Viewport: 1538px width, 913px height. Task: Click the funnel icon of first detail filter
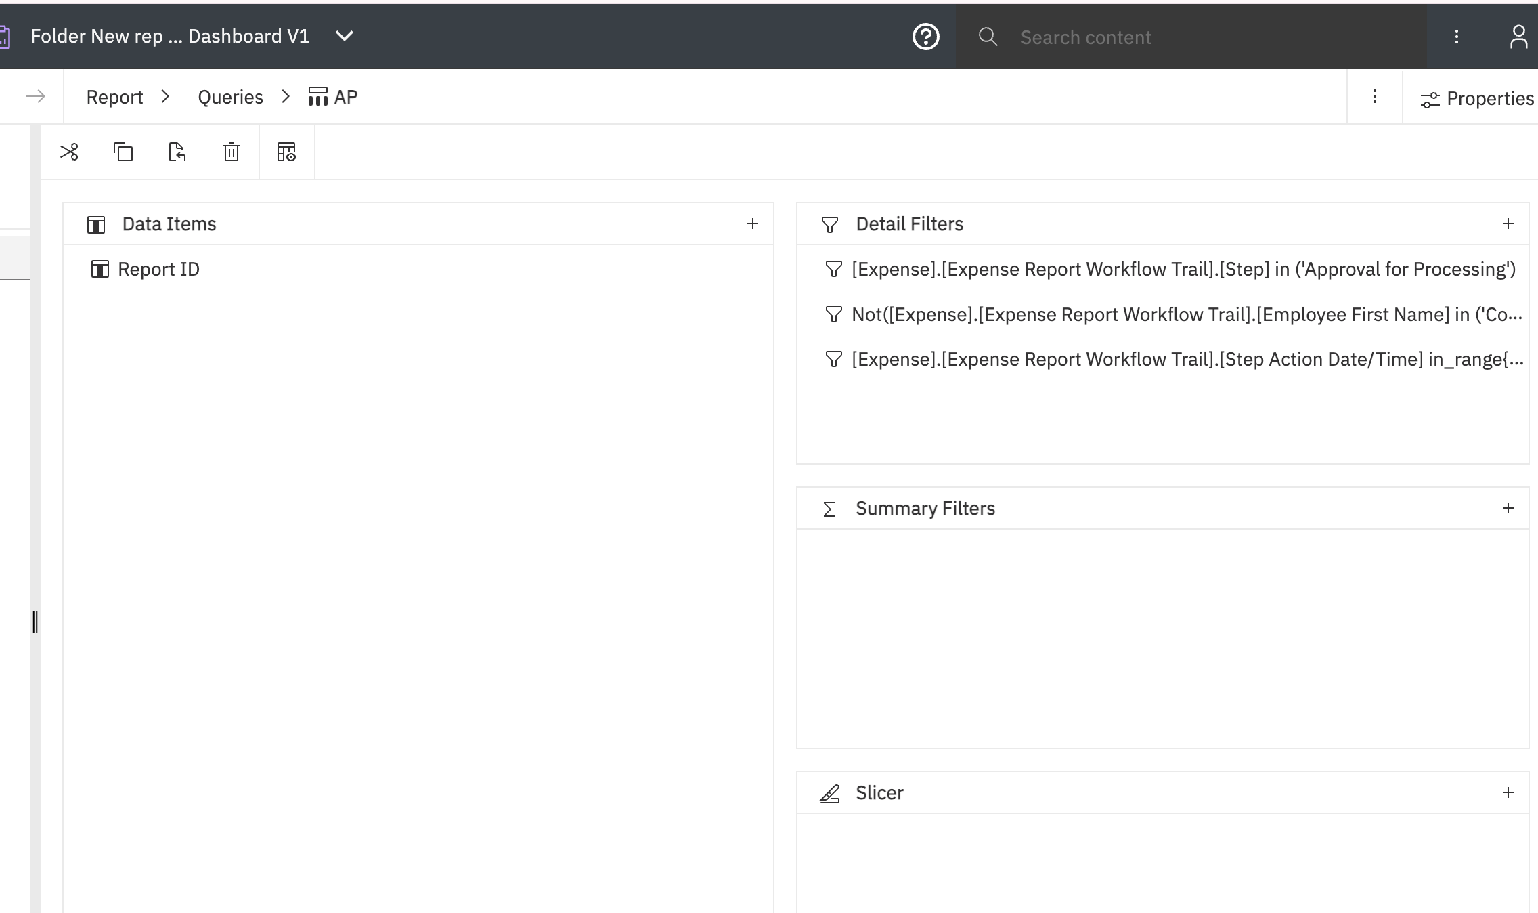tap(833, 270)
